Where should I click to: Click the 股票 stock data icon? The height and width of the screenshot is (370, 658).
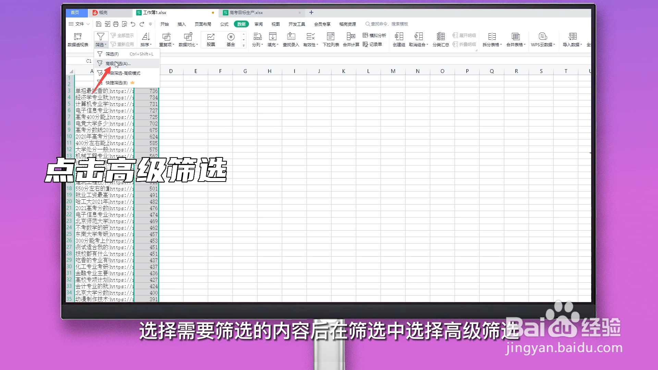(210, 39)
